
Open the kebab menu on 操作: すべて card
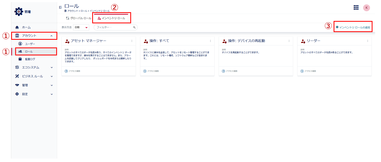[x=210, y=41]
